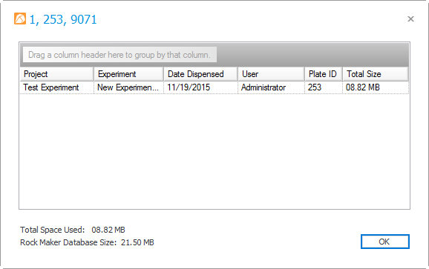Select the Administrator user cell
The height and width of the screenshot is (269, 429).
pos(271,87)
